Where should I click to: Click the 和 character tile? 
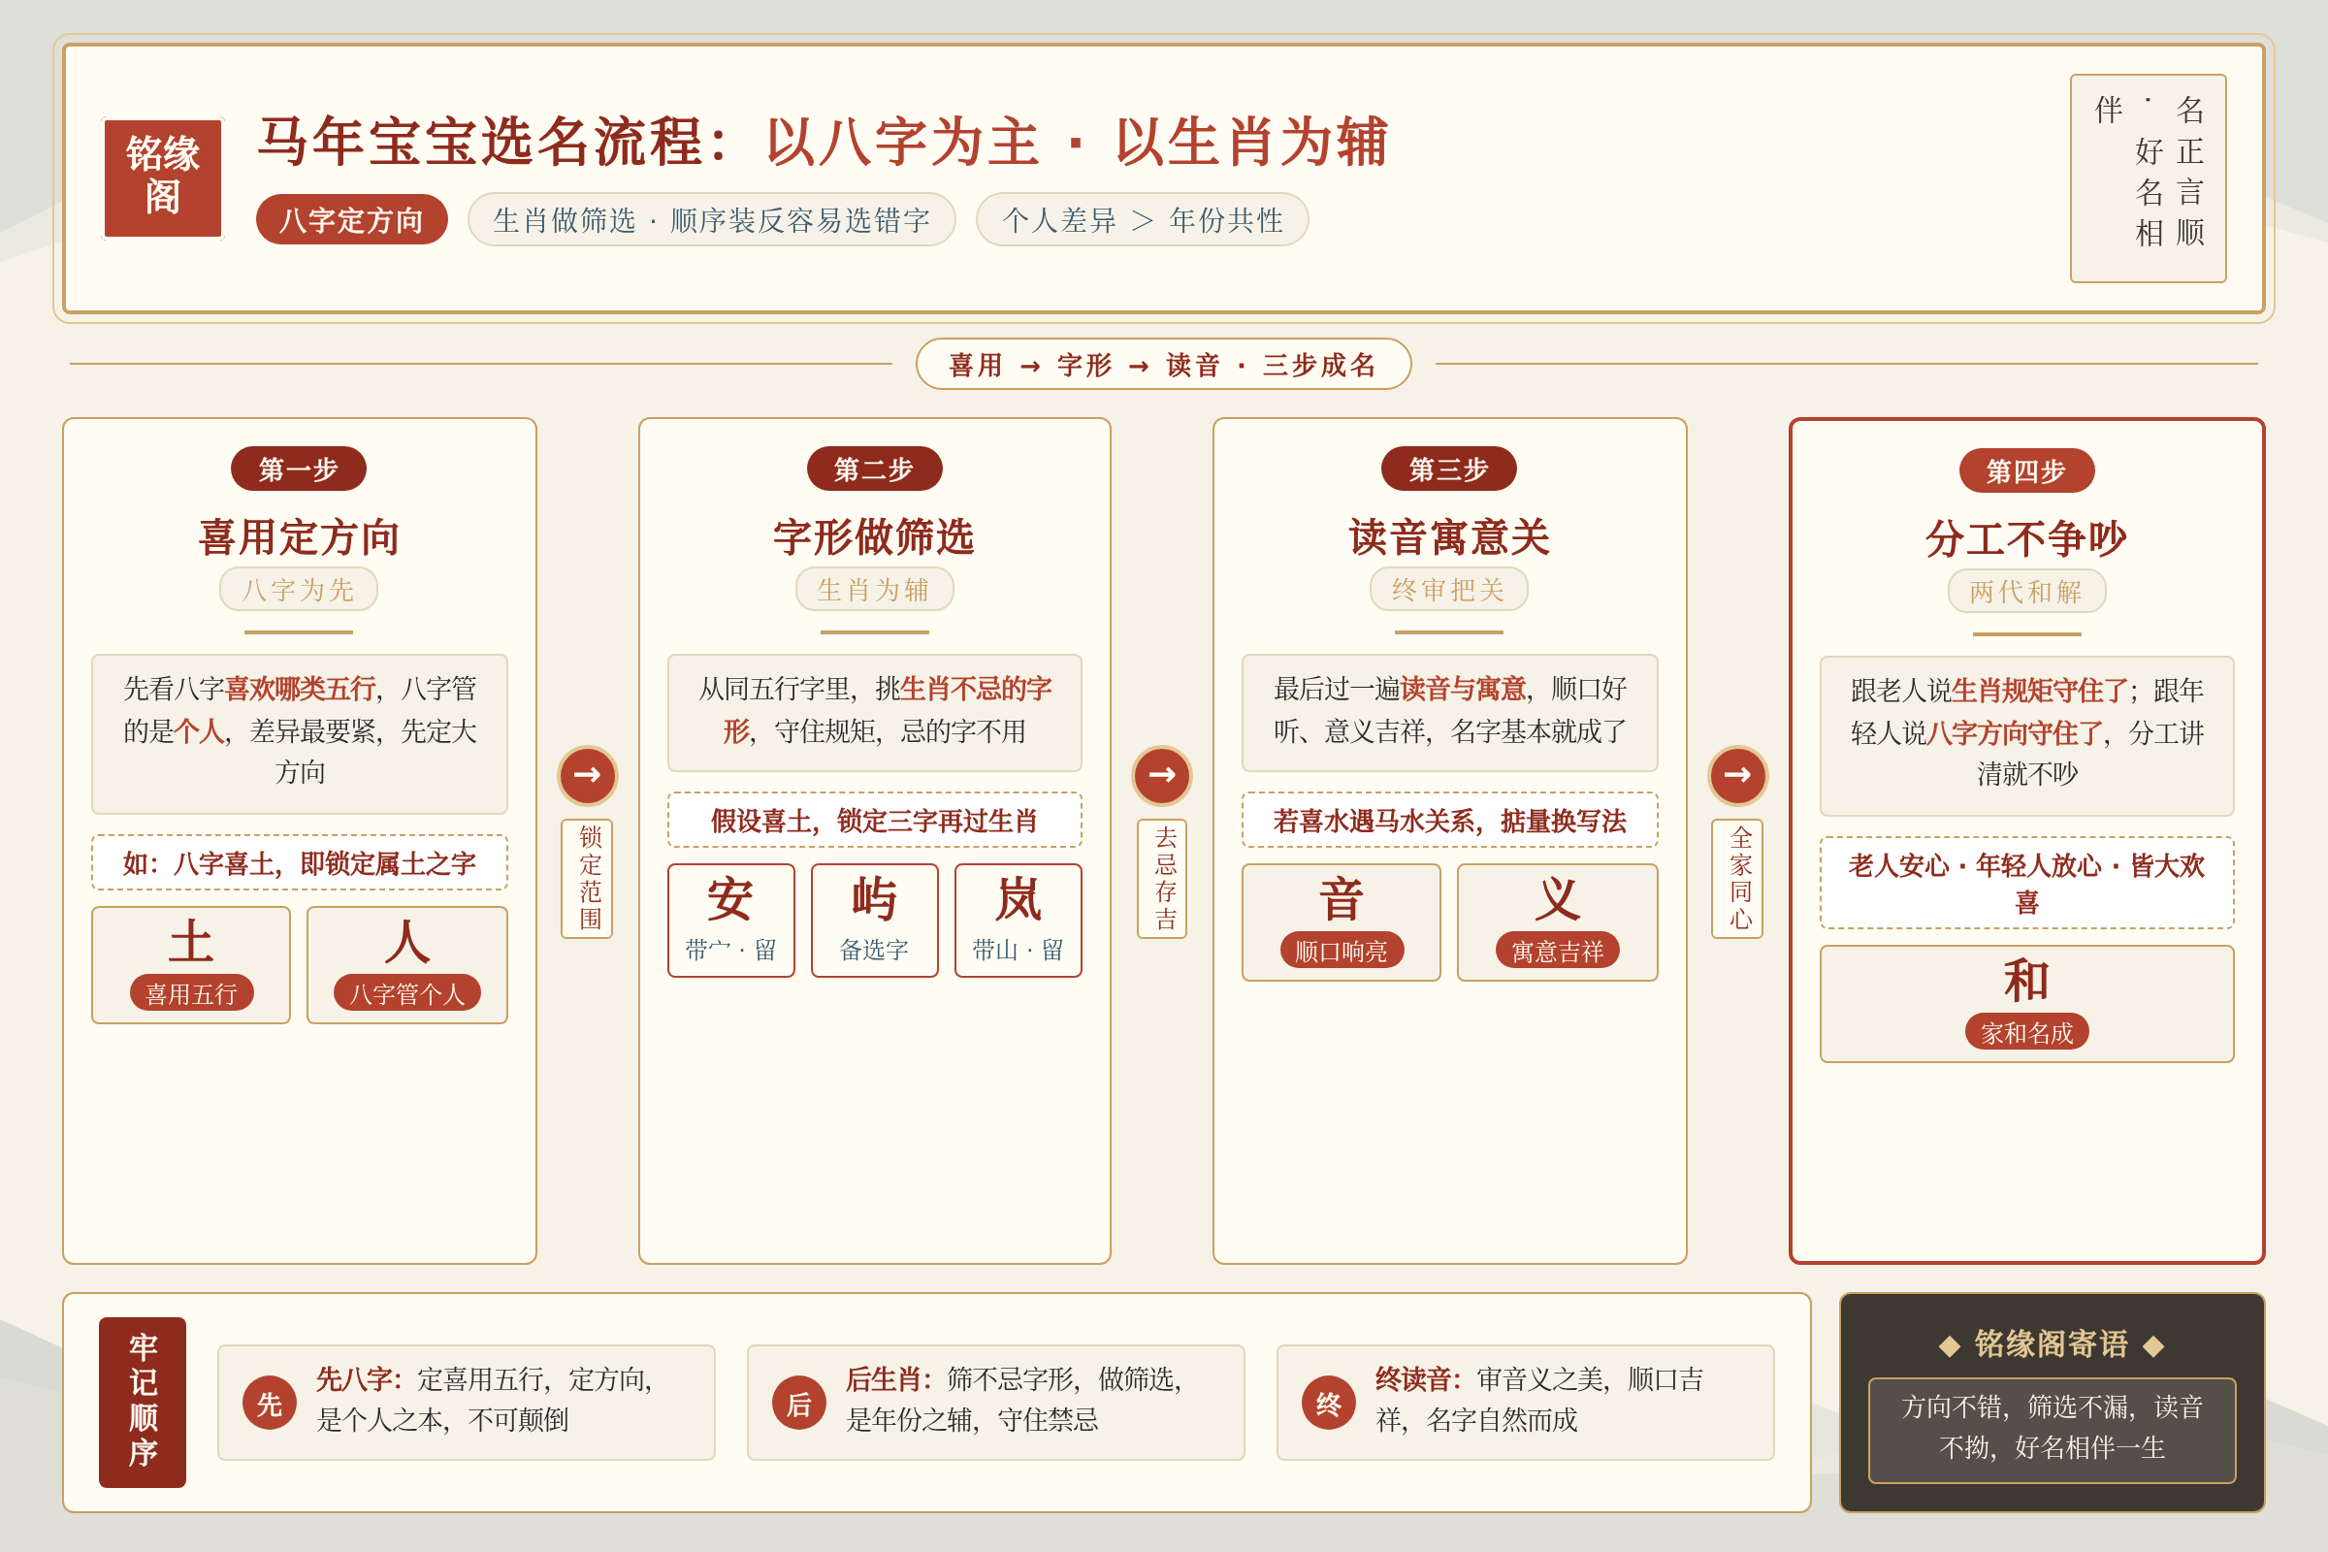(2026, 1004)
